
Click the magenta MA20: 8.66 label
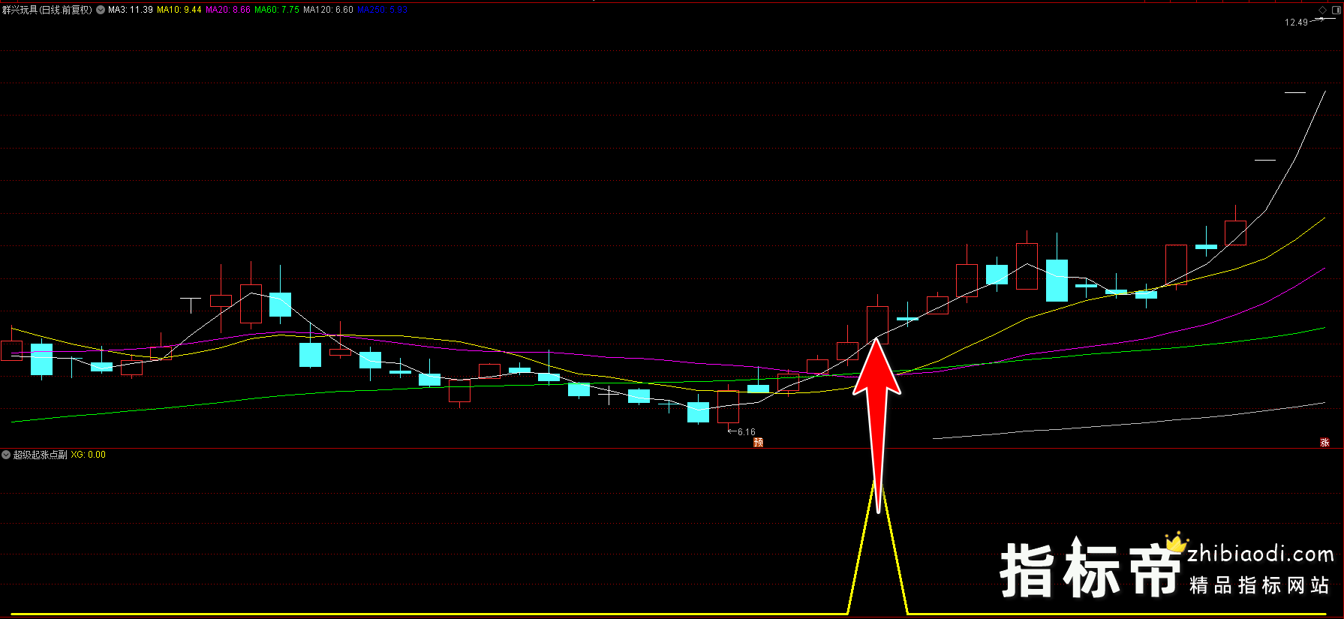click(x=228, y=10)
